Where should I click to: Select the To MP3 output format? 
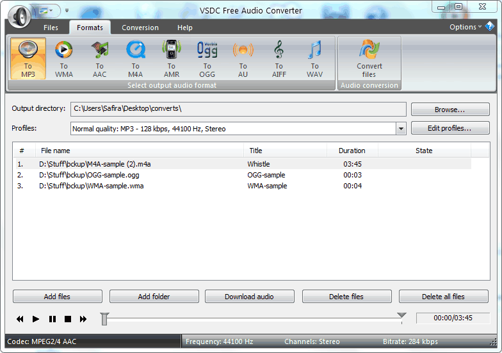(28, 58)
